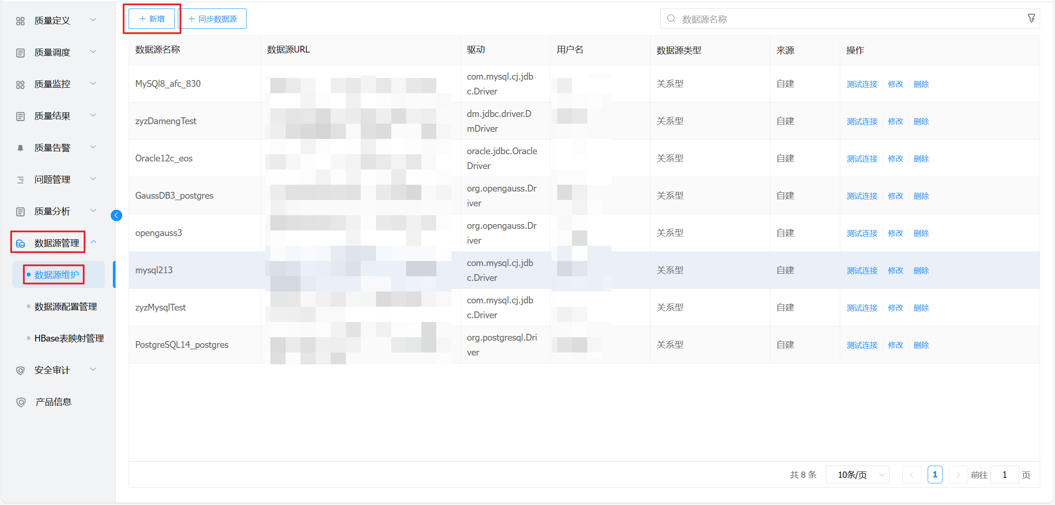This screenshot has height=505, width=1055.
Task: Expand the 质量分析 menu chevron
Action: [x=93, y=211]
